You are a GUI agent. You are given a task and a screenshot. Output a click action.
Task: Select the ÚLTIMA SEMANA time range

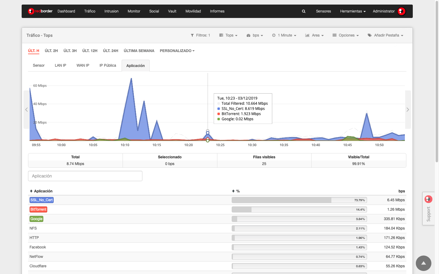139,51
